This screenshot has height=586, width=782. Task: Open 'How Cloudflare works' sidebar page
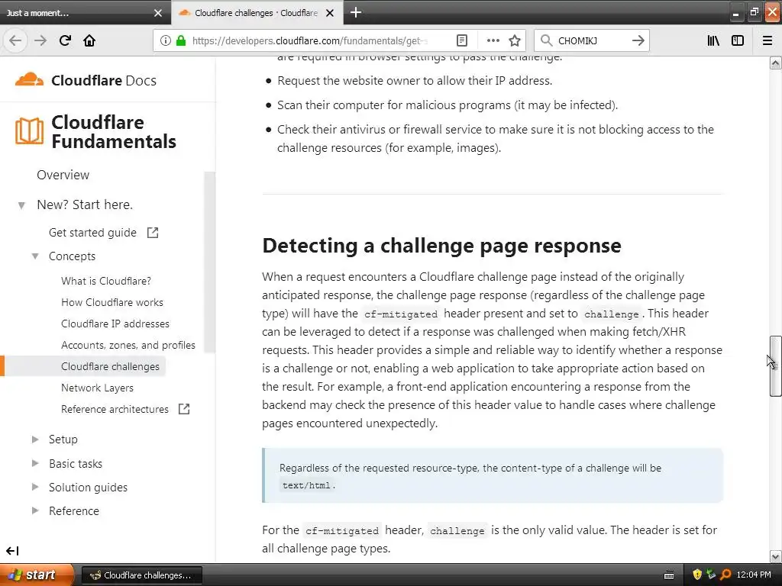coord(111,302)
